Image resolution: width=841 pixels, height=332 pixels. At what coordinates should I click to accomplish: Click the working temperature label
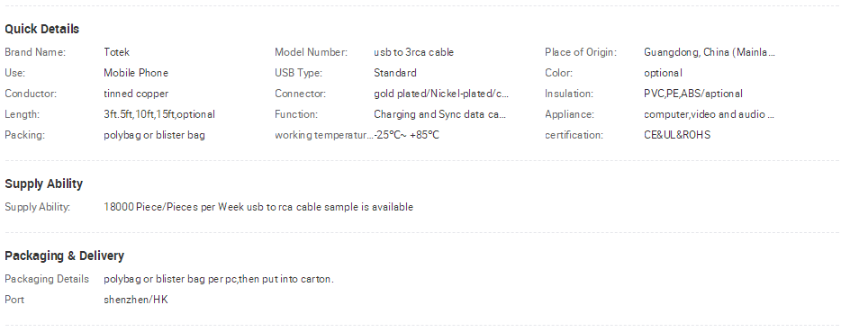pyautogui.click(x=323, y=135)
